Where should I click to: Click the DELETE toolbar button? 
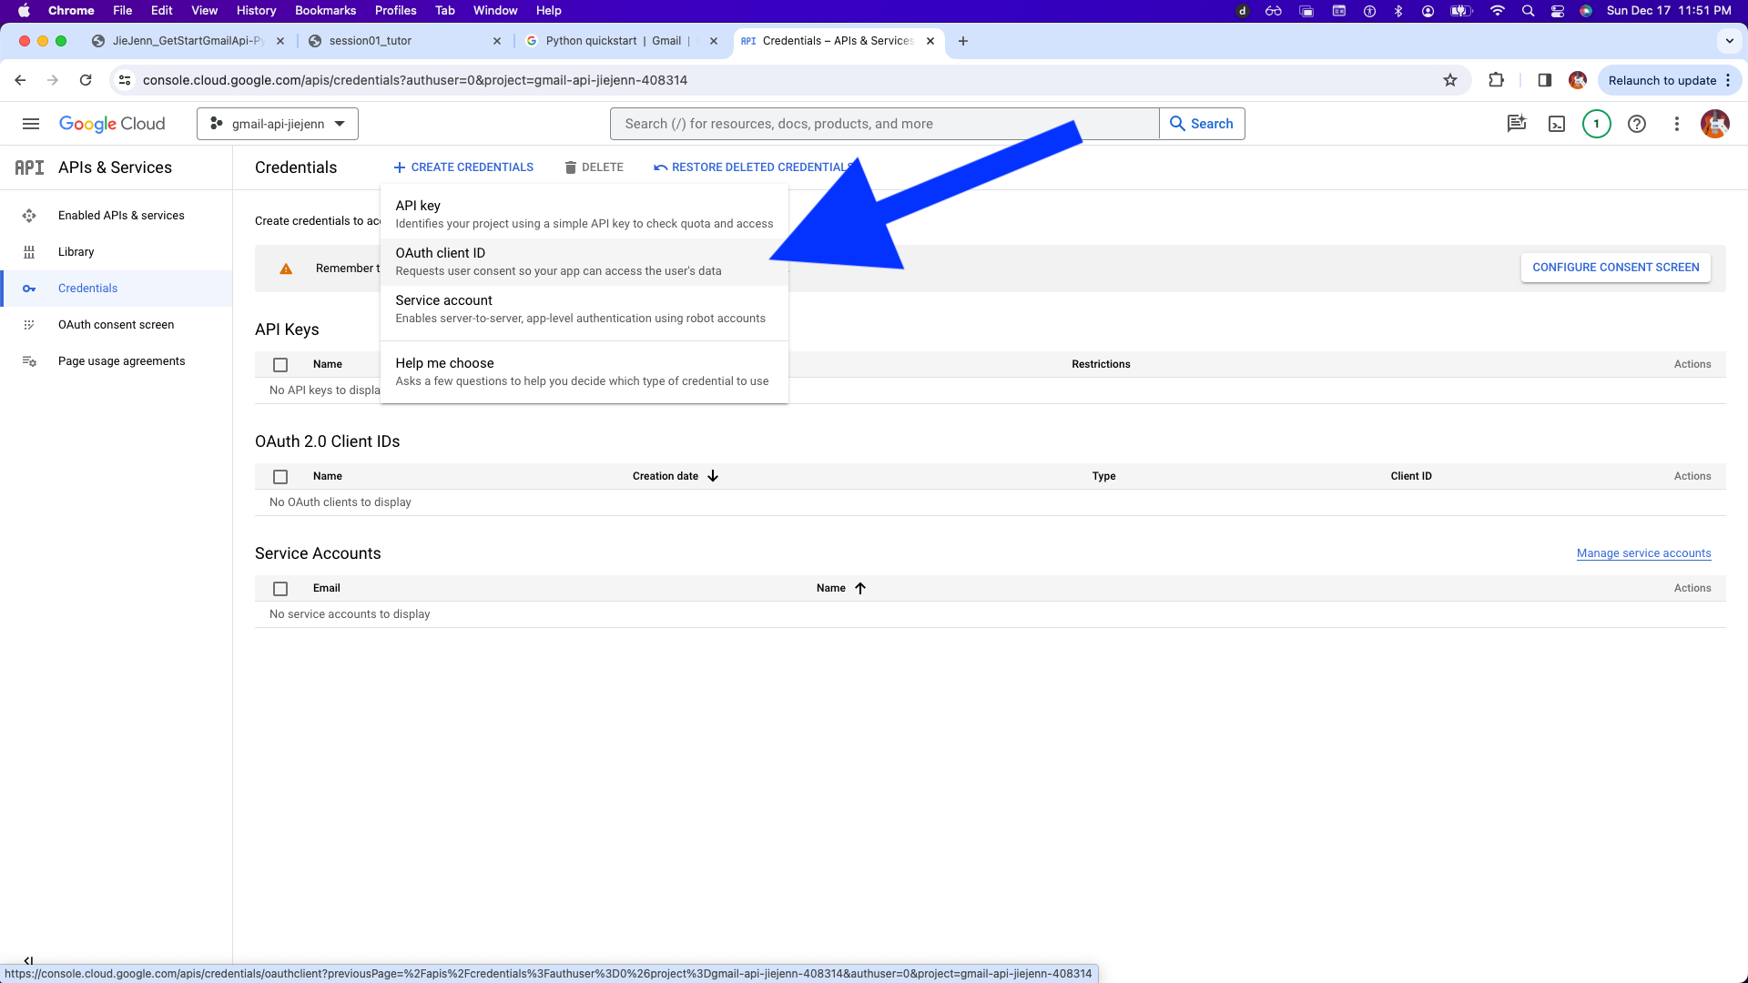pyautogui.click(x=594, y=167)
